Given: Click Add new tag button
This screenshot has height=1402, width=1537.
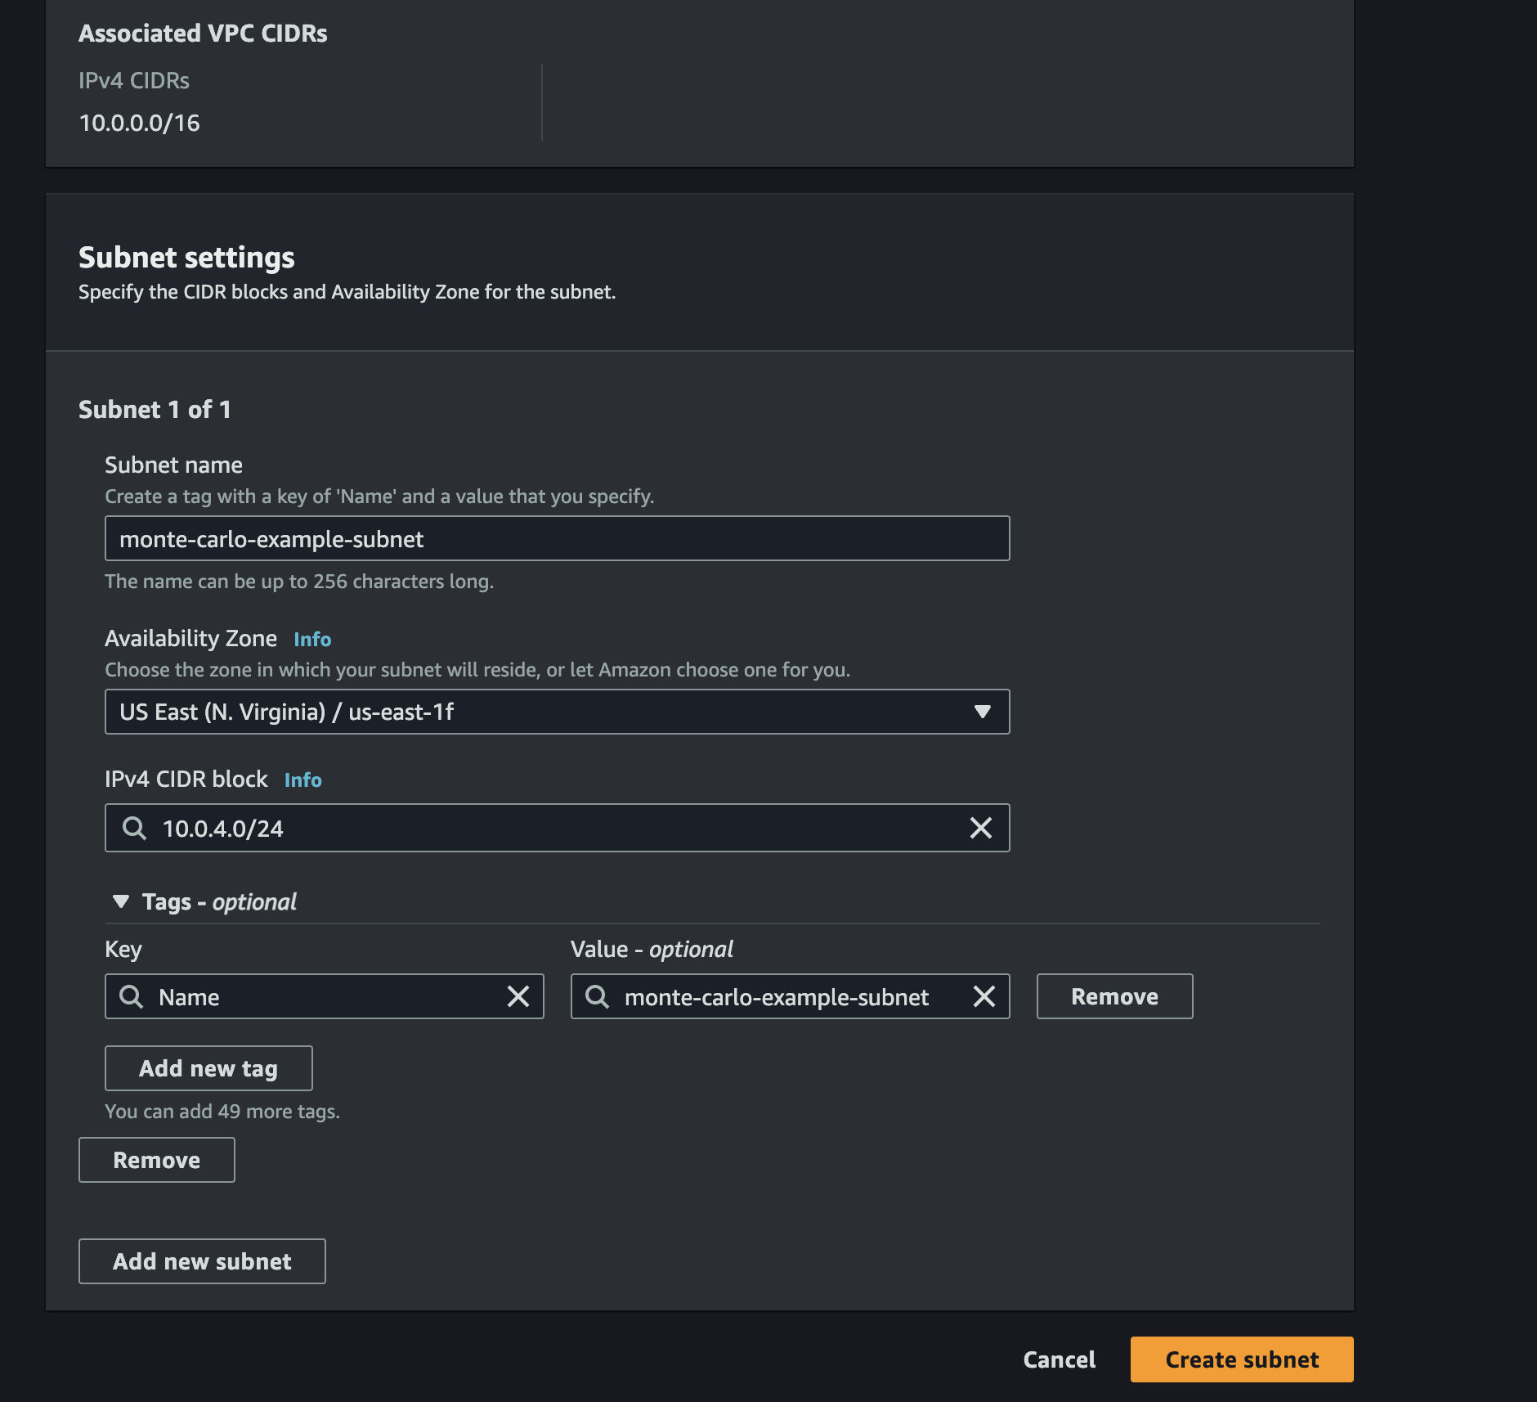Looking at the screenshot, I should (x=208, y=1068).
